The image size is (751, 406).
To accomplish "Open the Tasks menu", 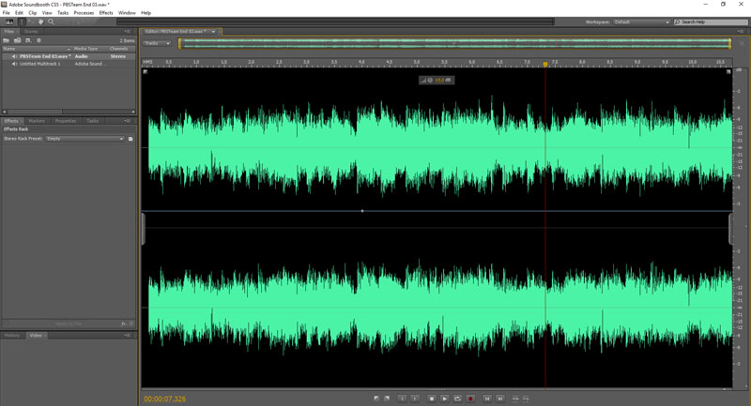I will pyautogui.click(x=63, y=13).
